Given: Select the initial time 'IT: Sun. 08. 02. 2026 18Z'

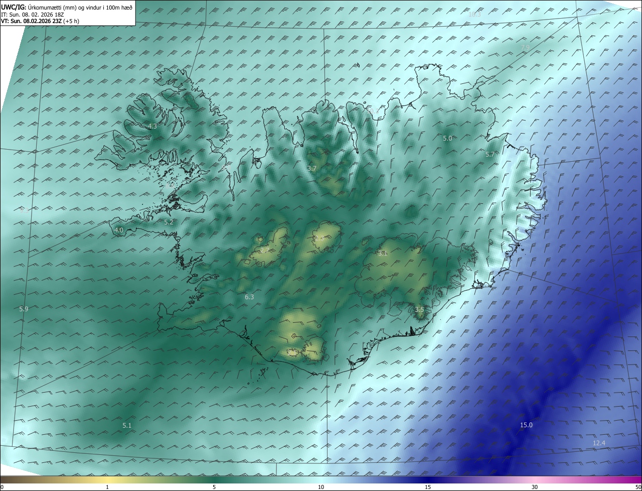Looking at the screenshot, I should pyautogui.click(x=32, y=15).
